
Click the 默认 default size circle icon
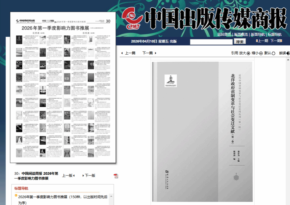point(273,53)
